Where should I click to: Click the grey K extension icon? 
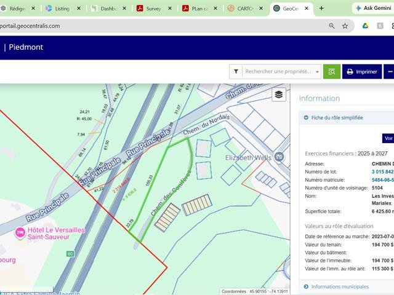(380, 26)
